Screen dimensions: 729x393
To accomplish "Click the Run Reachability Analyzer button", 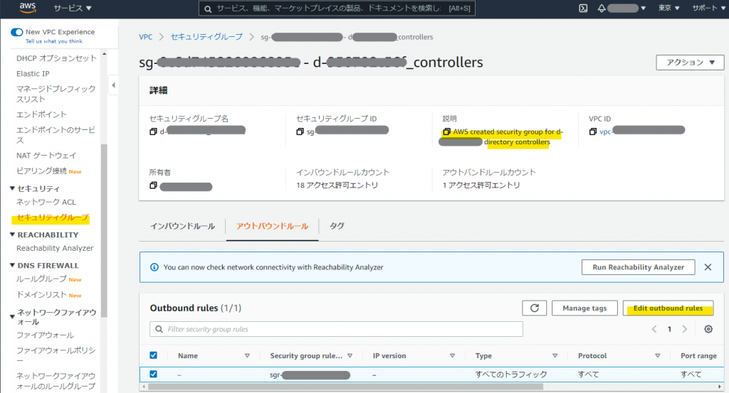I will tap(638, 267).
